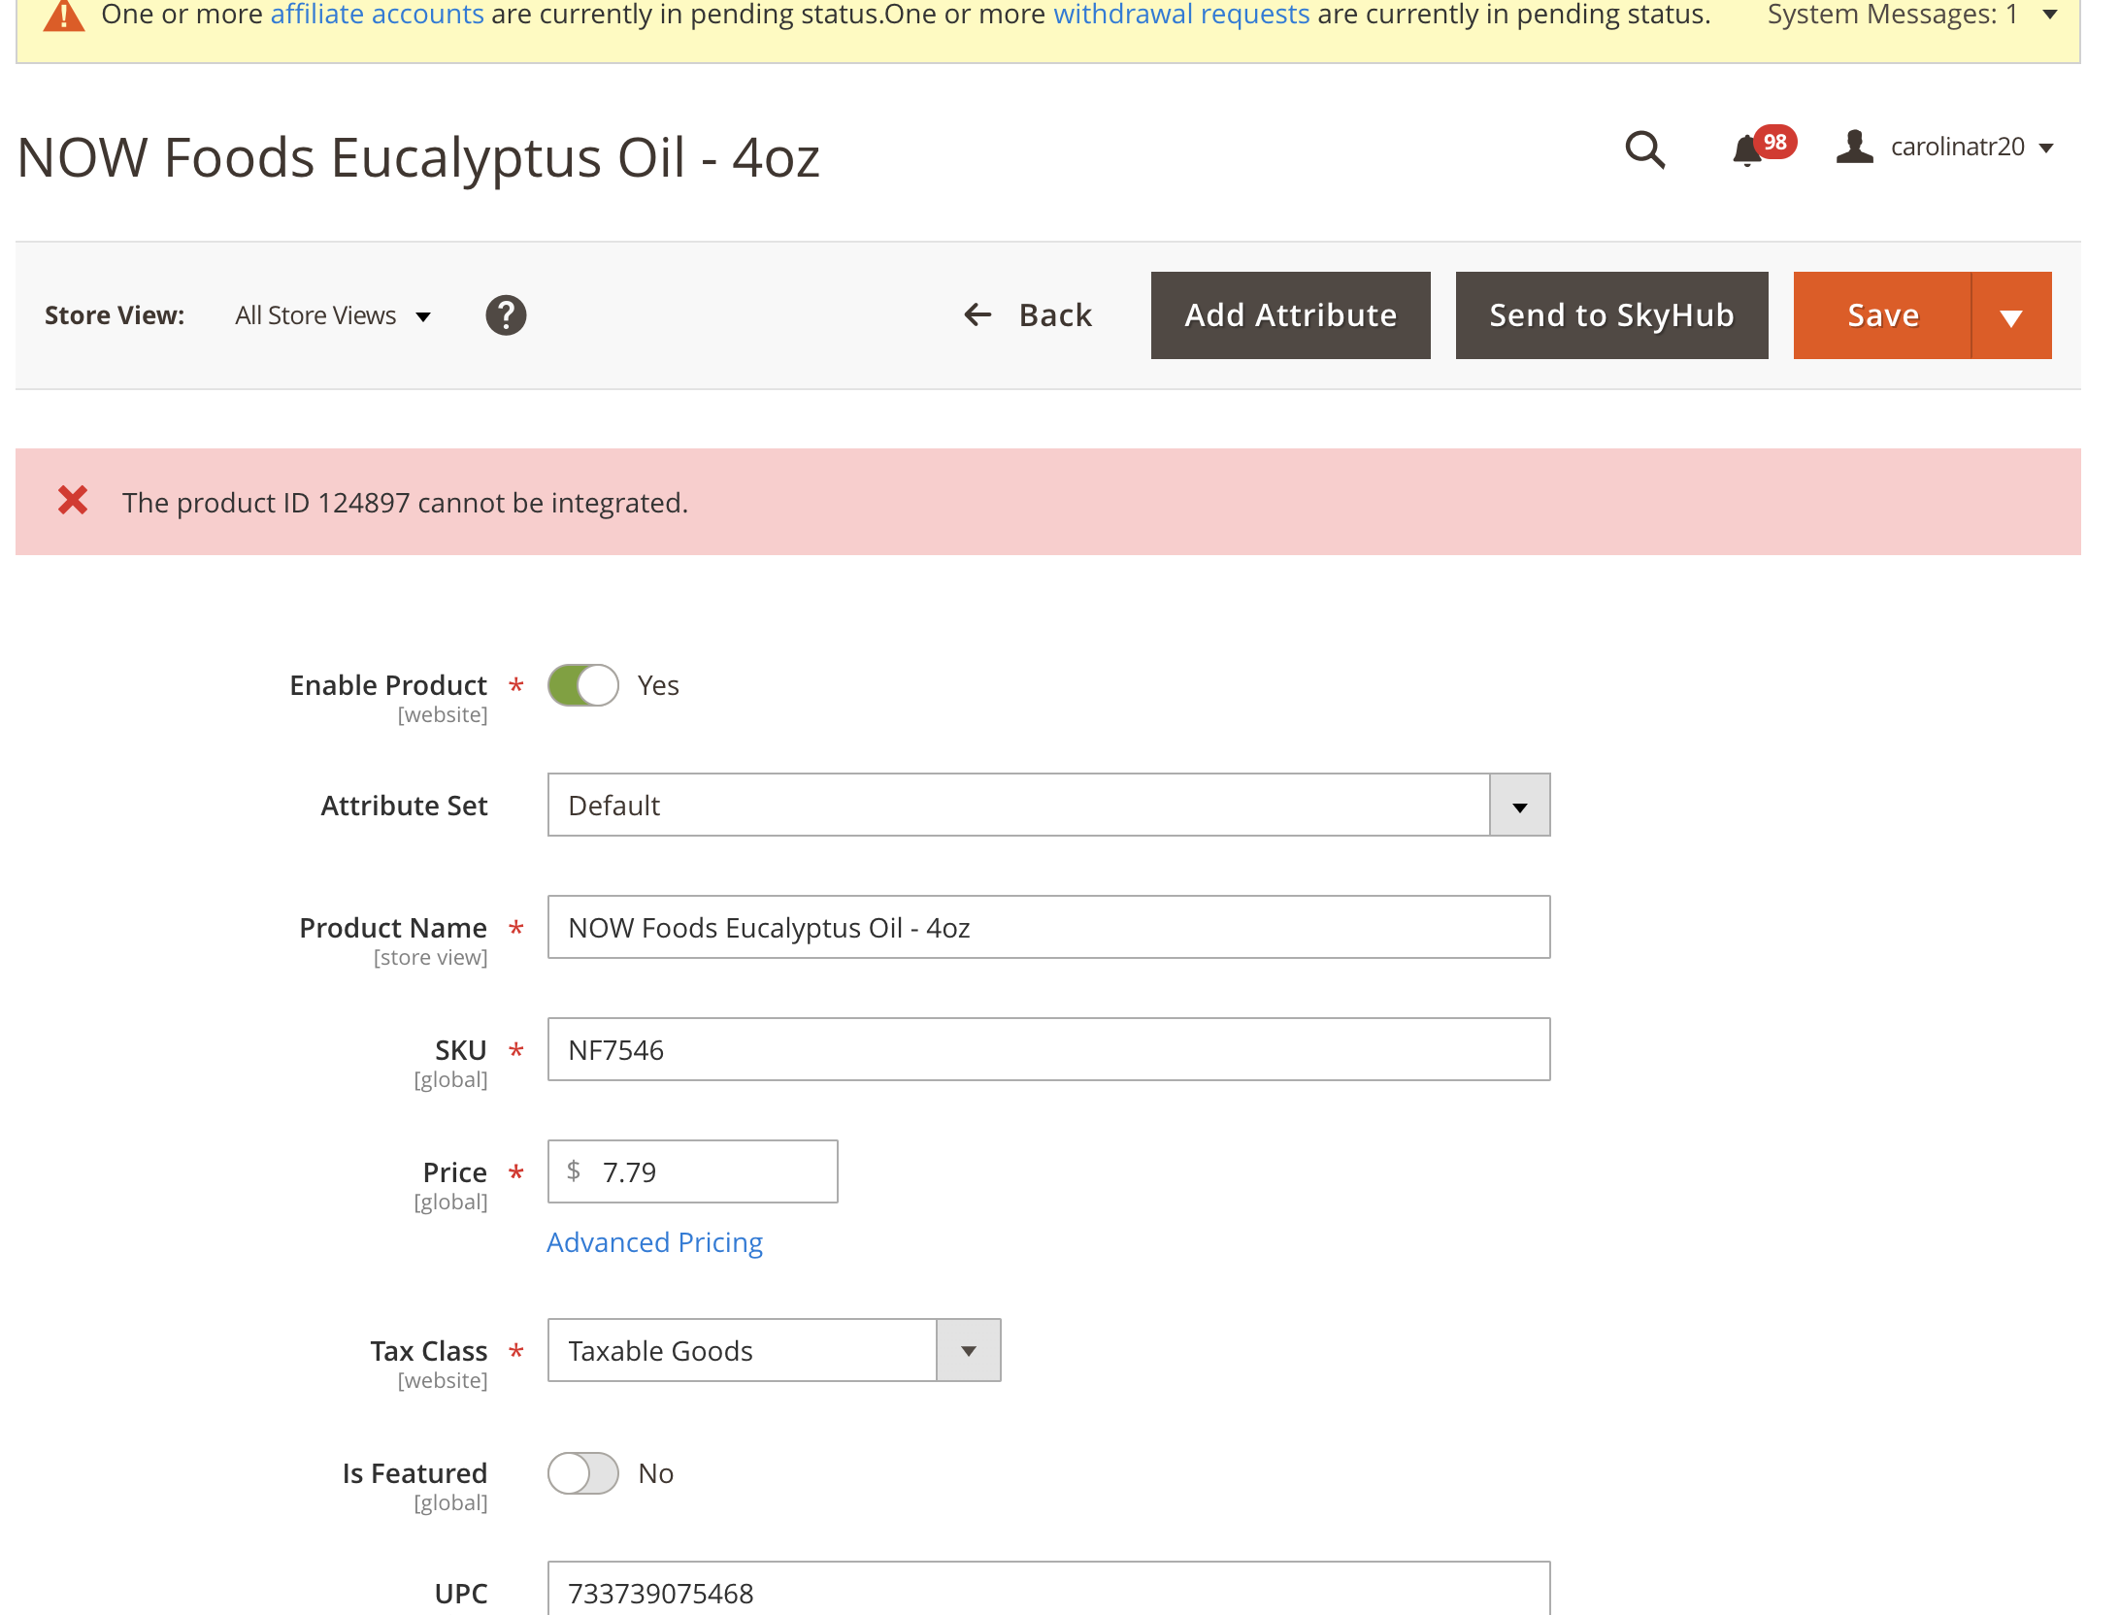Follow the affiliate accounts link
The image size is (2120, 1615).
point(377,15)
